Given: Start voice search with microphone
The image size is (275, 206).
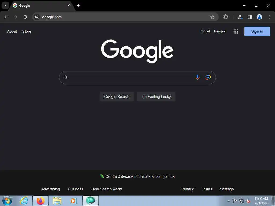Looking at the screenshot, I should coord(197,77).
